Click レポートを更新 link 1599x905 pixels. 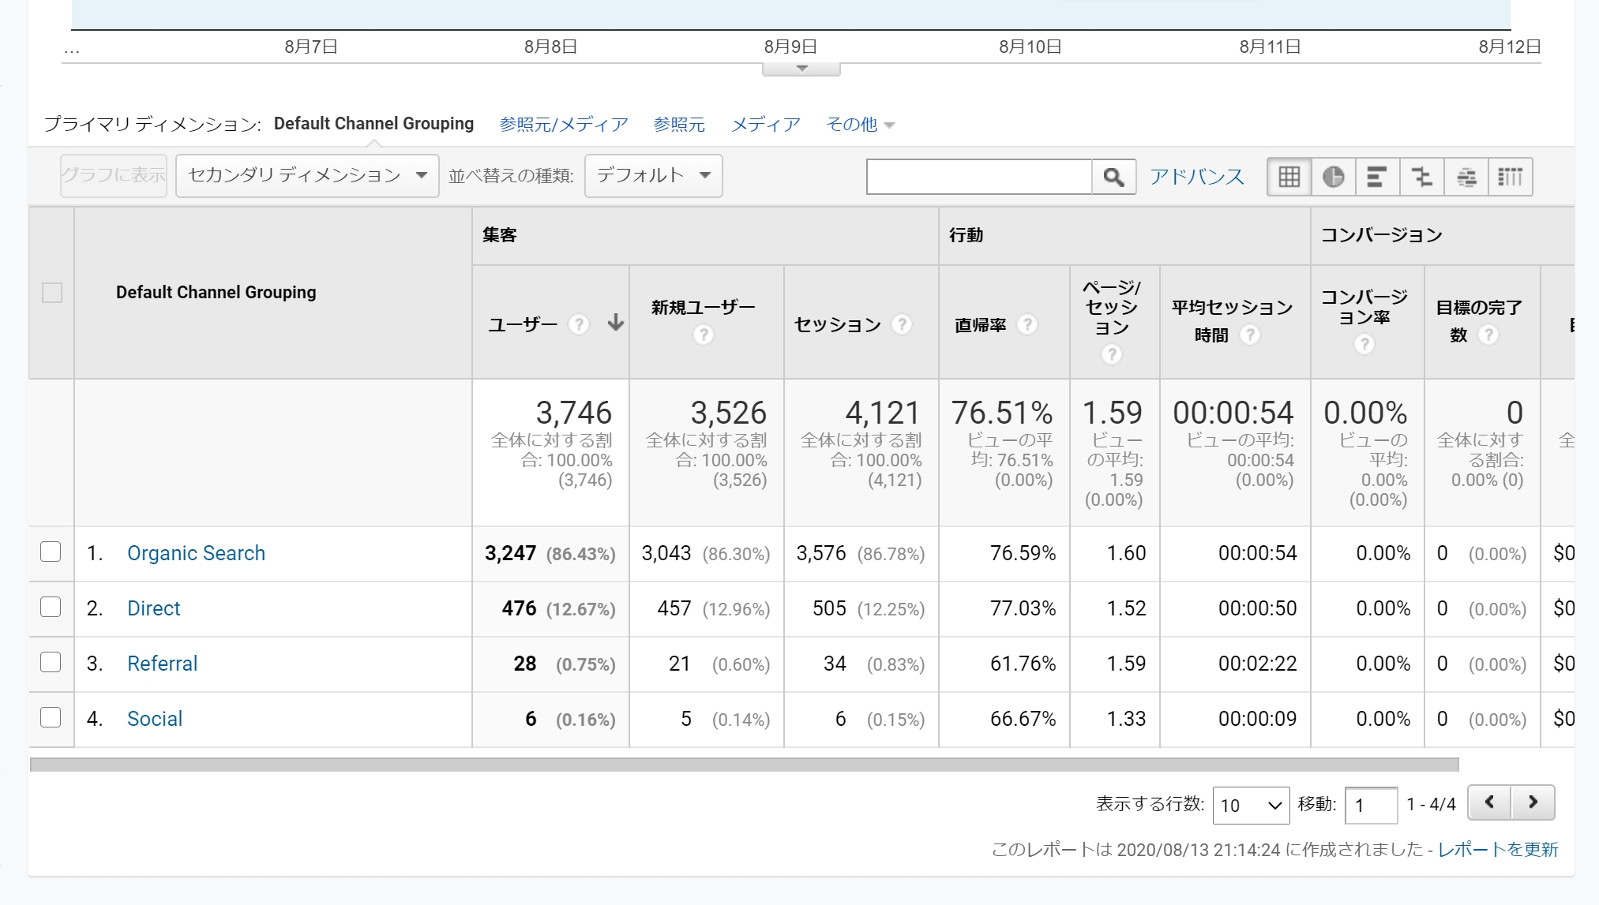[x=1497, y=849]
